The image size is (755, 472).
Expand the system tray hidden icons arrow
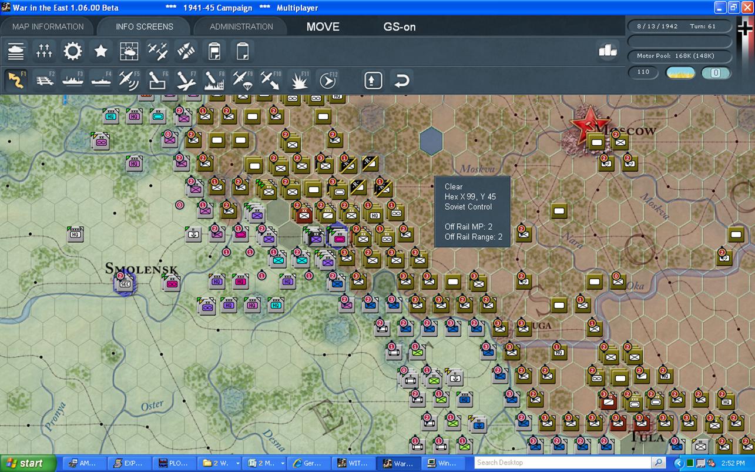(x=680, y=463)
